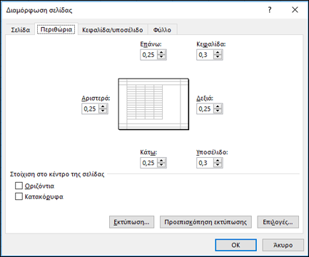Click the Αριστερά margin input field

click(91, 109)
